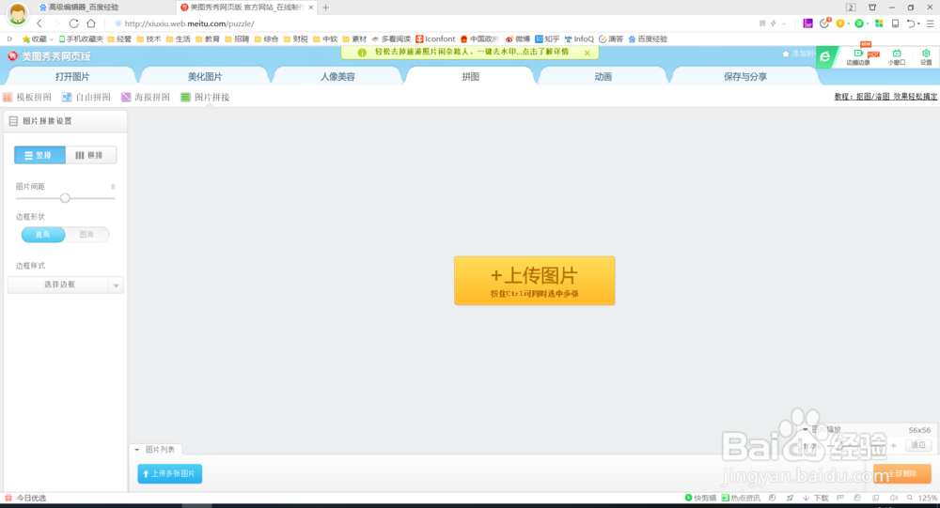Reload the page with refresh icon

click(x=73, y=23)
